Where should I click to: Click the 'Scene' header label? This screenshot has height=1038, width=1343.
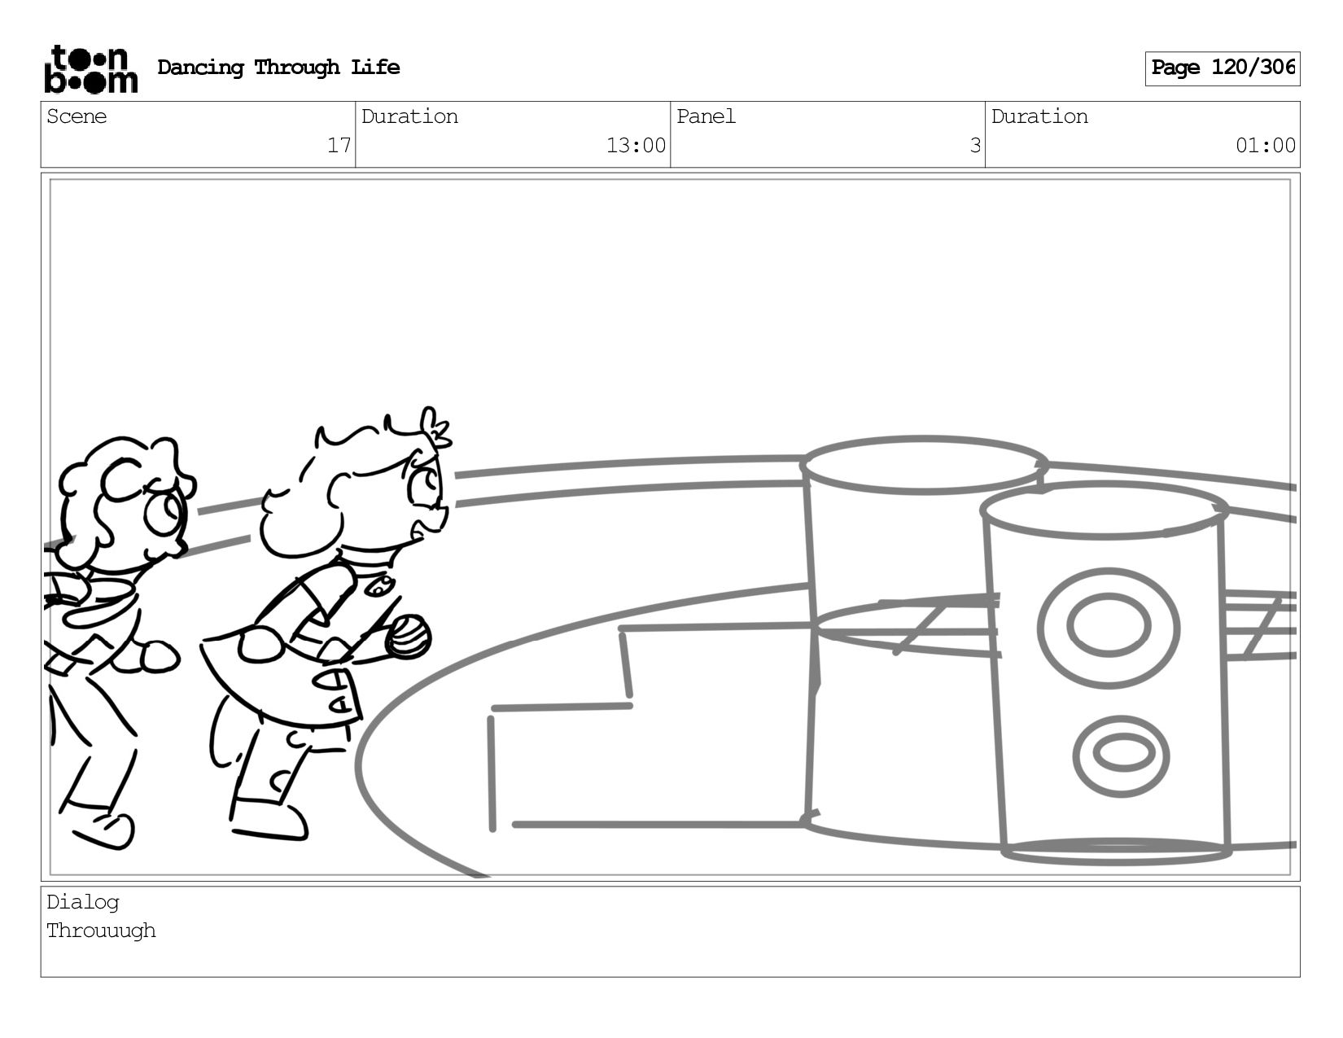[77, 116]
